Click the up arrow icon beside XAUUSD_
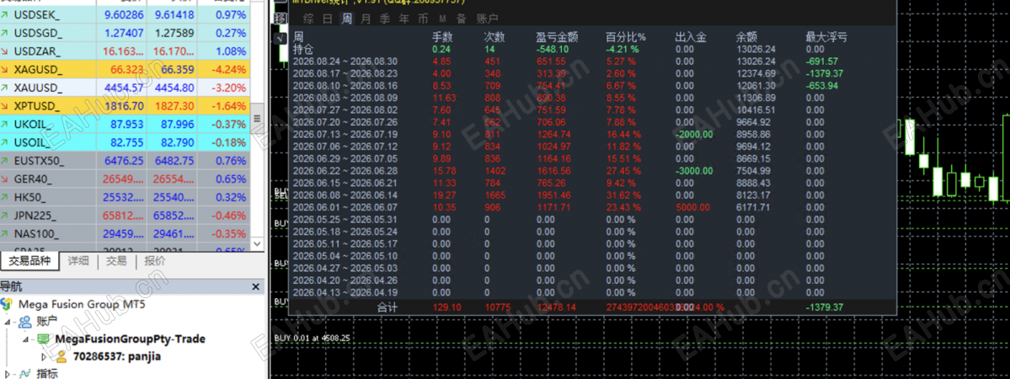Screen dimensions: 1010x379 pyautogui.click(x=5, y=88)
